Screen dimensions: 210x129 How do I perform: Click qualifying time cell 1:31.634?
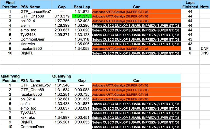click(x=62, y=90)
